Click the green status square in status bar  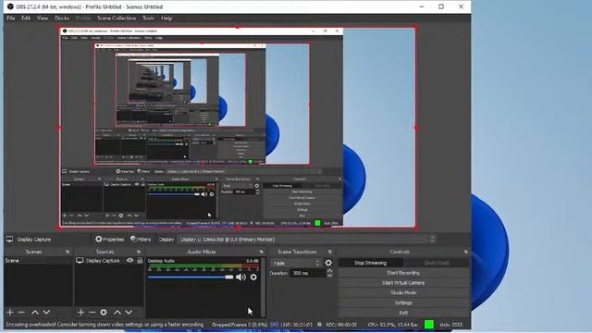click(x=429, y=325)
